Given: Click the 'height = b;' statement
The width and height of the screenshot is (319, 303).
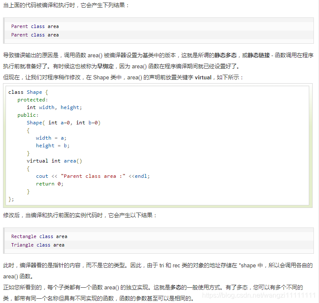Looking at the screenshot, I should 53,146.
